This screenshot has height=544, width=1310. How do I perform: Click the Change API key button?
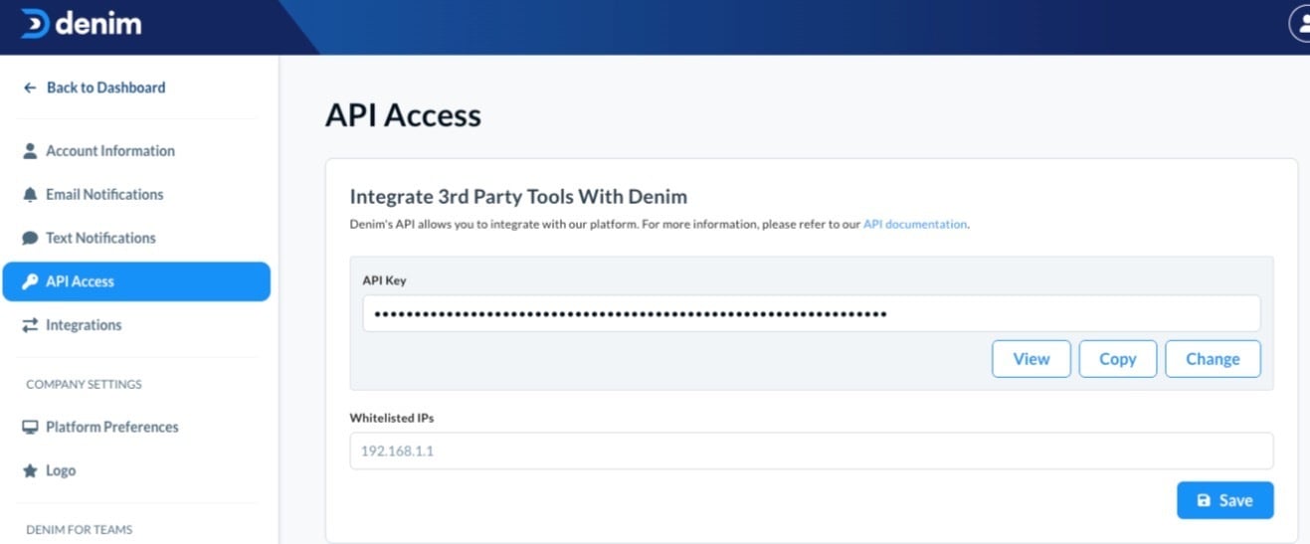click(1213, 359)
